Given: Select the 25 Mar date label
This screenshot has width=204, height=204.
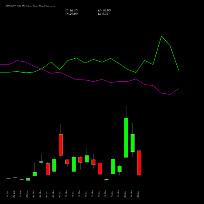Looking at the screenshot, I should 138,194.
